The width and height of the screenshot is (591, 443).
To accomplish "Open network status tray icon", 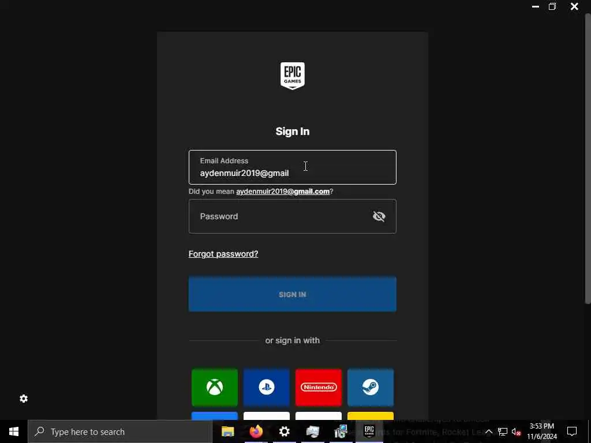I will [503, 431].
